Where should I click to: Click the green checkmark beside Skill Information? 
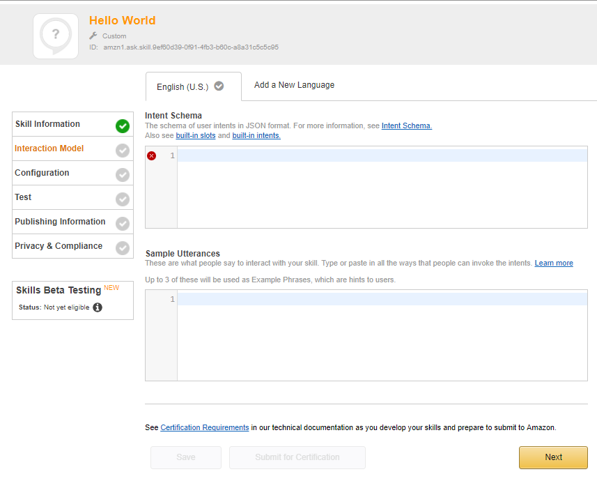[123, 126]
